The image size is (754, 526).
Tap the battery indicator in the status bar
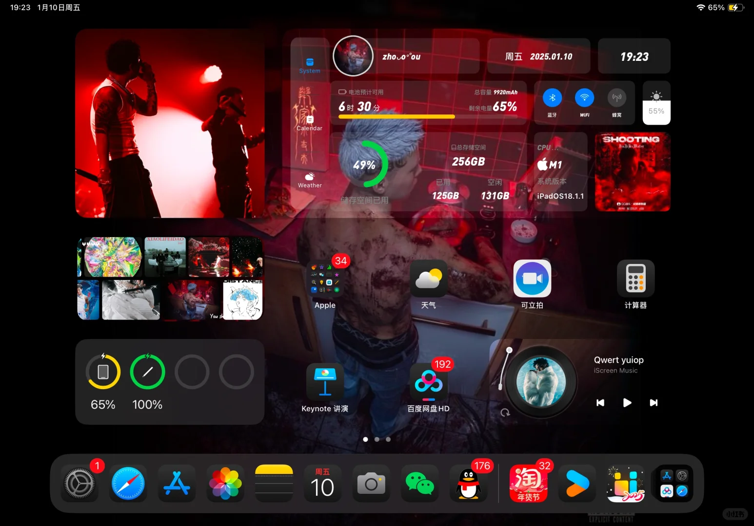tap(736, 7)
